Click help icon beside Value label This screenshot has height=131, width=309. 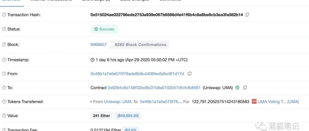(4, 116)
